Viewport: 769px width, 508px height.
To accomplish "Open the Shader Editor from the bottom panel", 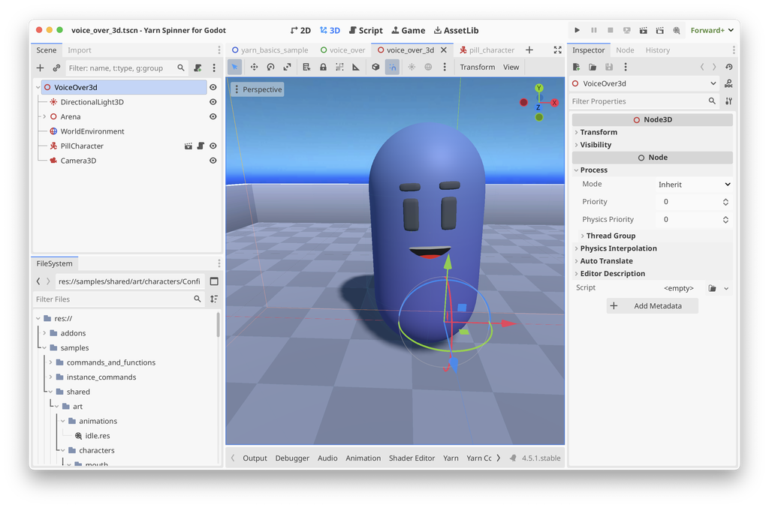I will pos(412,457).
